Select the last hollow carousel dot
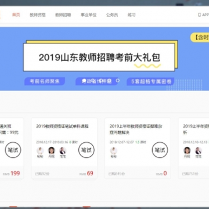This screenshot has width=209, height=209. 118,81
